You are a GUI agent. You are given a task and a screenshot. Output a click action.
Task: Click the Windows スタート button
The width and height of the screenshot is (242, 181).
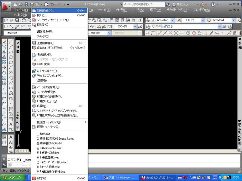click(13, 178)
